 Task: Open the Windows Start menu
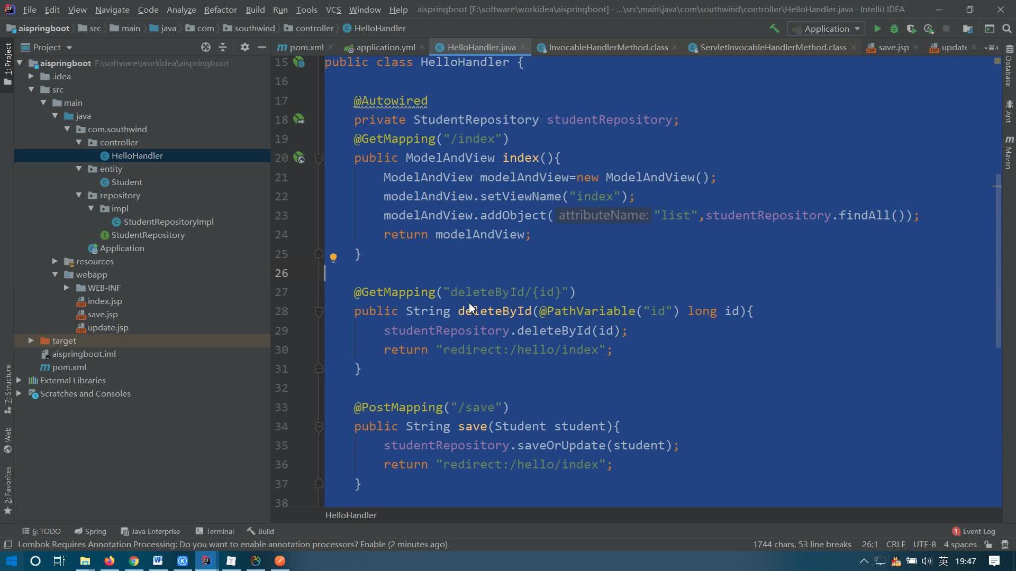coord(11,561)
